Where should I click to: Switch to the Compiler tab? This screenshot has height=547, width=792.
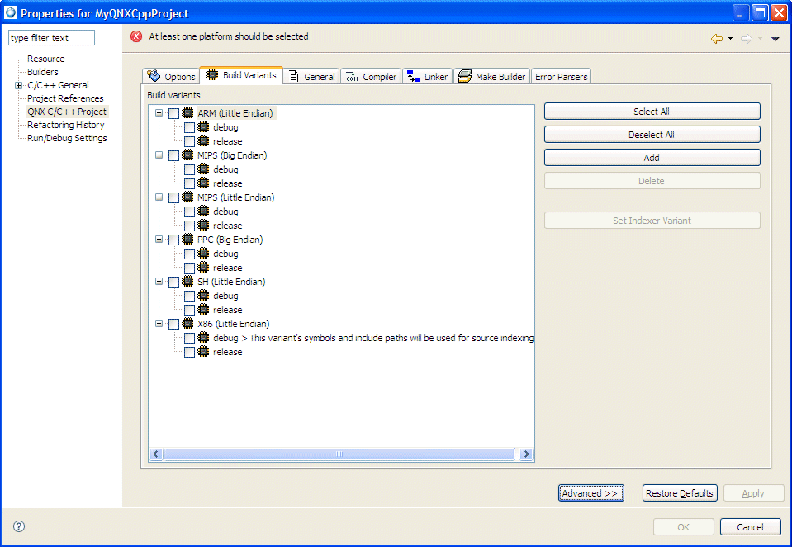click(x=371, y=77)
